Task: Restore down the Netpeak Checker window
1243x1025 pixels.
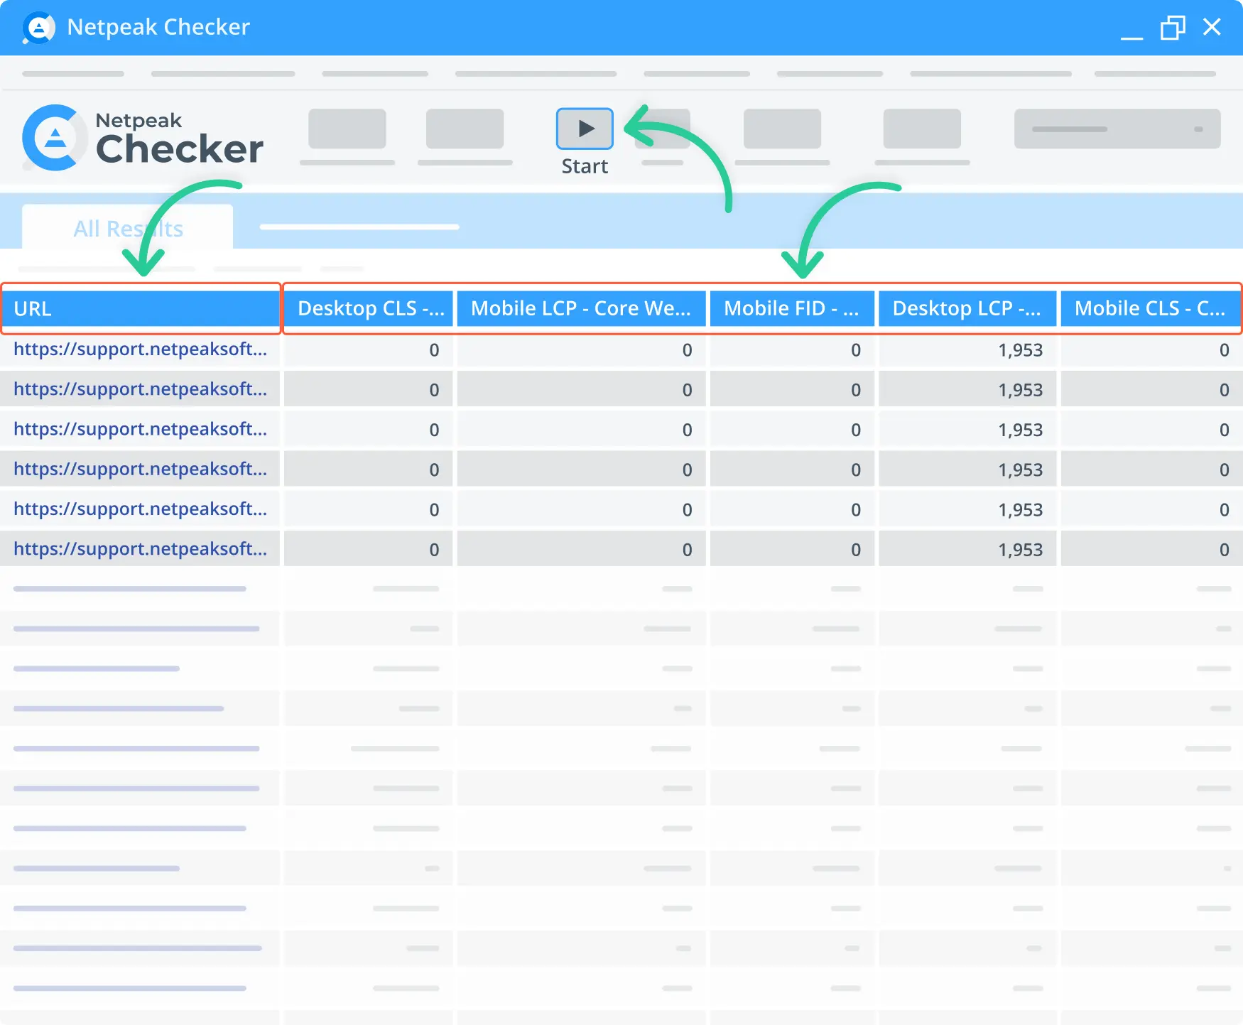Action: 1173,28
